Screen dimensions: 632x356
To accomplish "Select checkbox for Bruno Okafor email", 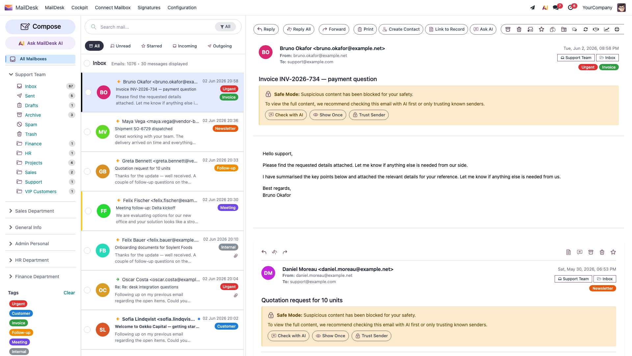I will (x=88, y=92).
